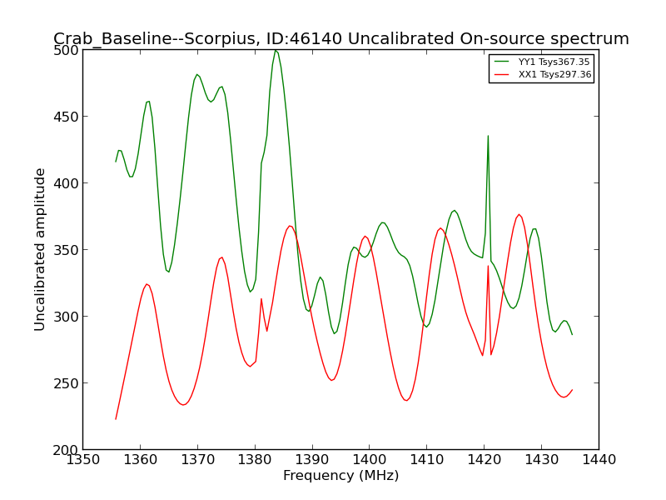Click the plot title mentioning ID:46140
The width and height of the screenshot is (666, 500).
[x=341, y=38]
